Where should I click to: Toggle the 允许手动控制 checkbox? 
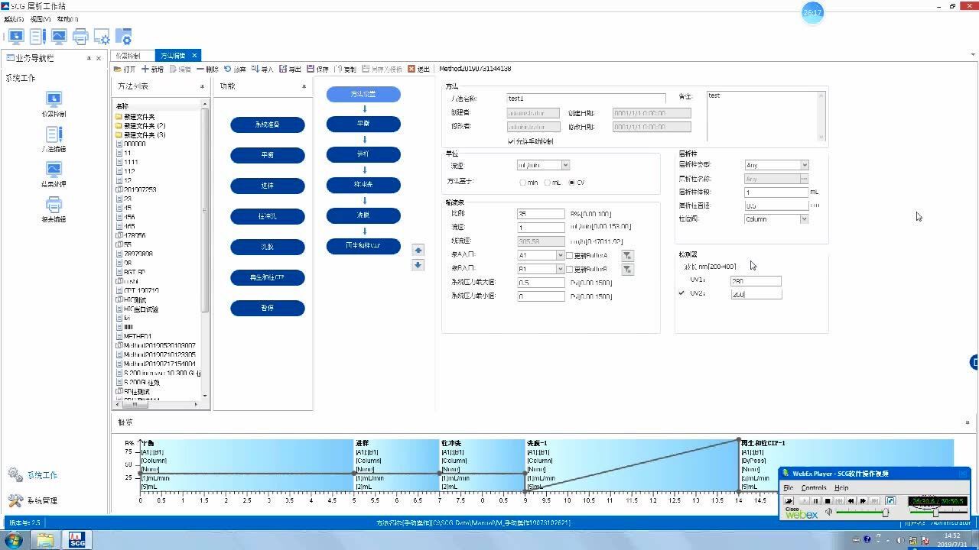tap(511, 141)
